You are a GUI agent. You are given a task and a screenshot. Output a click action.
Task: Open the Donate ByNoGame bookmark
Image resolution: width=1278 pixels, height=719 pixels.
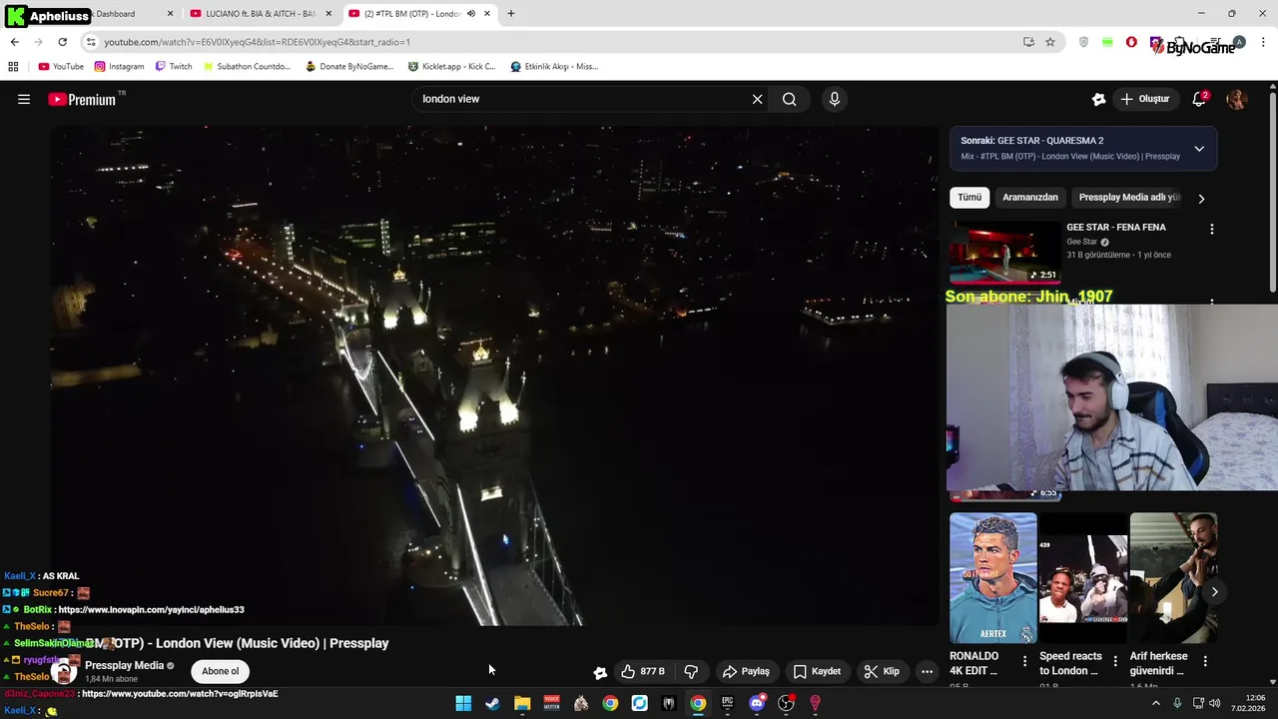pos(349,67)
